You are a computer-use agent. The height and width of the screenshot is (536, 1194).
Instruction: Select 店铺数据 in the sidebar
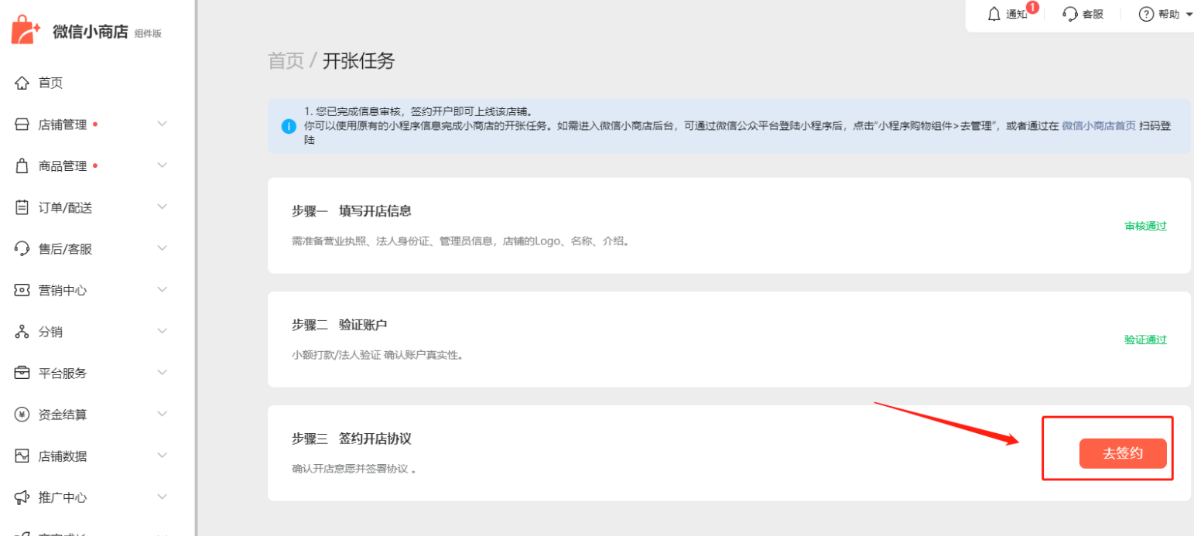[x=63, y=456]
